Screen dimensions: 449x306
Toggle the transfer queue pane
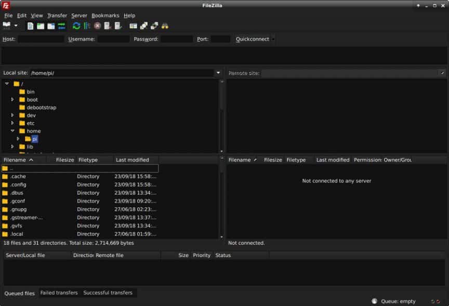tap(60, 25)
